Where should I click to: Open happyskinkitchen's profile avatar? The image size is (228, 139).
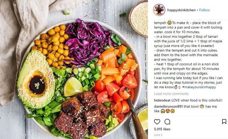point(159,10)
